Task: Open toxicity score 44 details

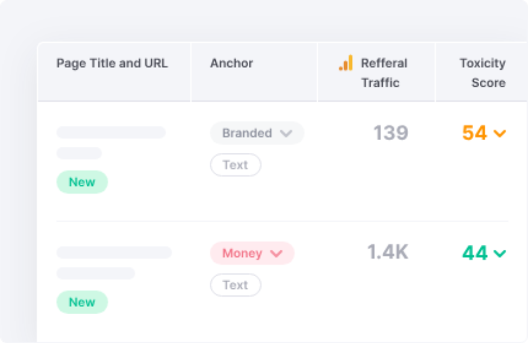Action: [x=474, y=253]
